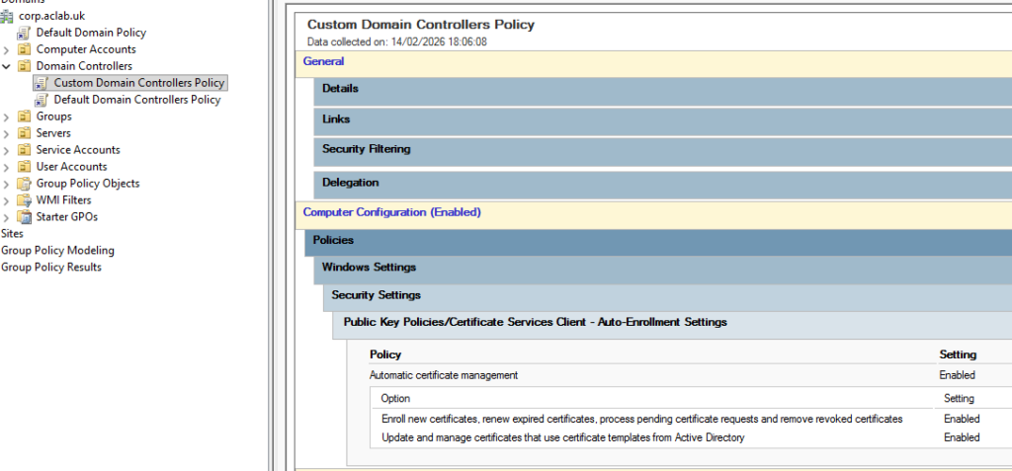
Task: Open Group Policy Results node
Action: 50,268
